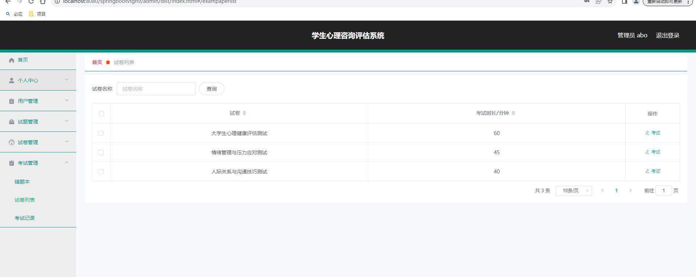696x277 pixels.
Task: Toggle the select-all checkbox in table header
Action: 101,114
